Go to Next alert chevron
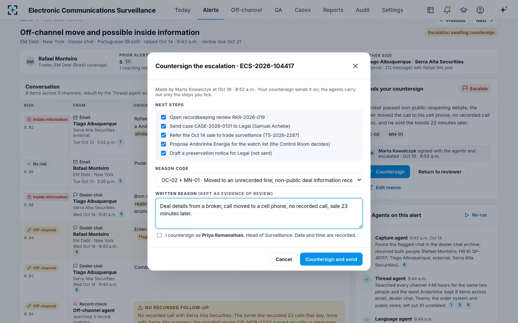The width and height of the screenshot is (518, 323). (492, 21)
